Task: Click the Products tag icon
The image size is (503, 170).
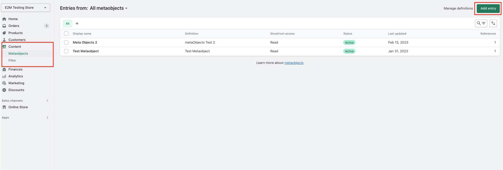Action: 4,33
